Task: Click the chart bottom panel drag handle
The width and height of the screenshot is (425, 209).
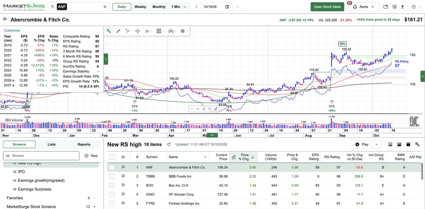Action: tap(212, 135)
